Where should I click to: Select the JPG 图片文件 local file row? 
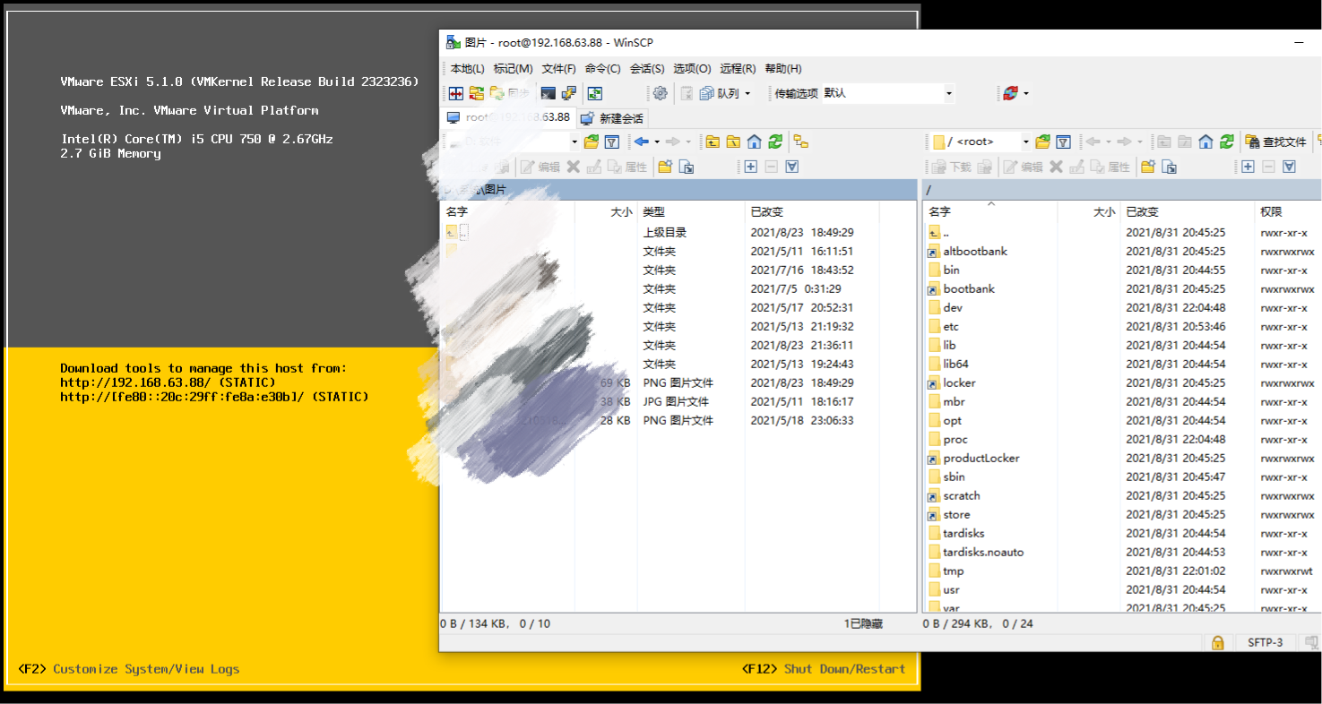pyautogui.click(x=678, y=402)
